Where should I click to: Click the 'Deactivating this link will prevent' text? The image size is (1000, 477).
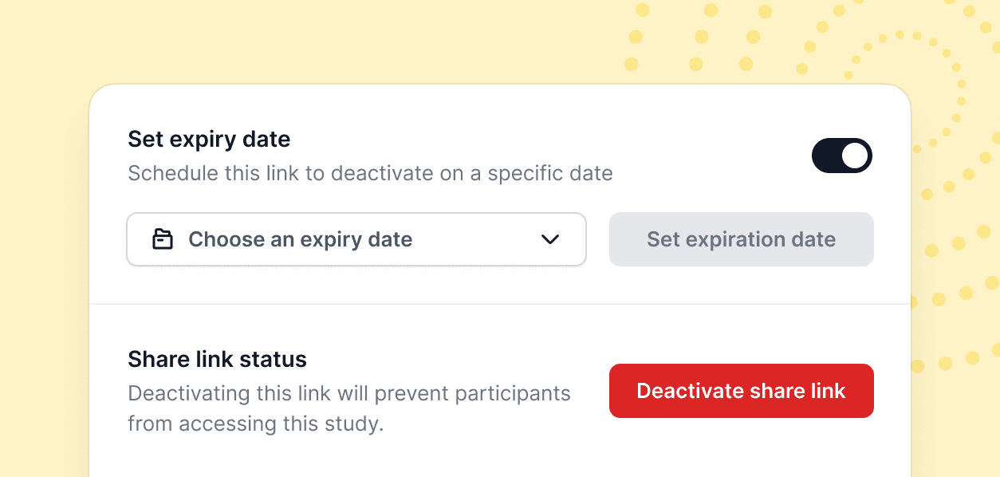[349, 393]
